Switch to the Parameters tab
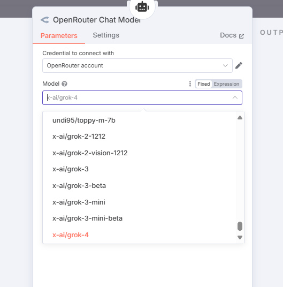Image resolution: width=283 pixels, height=287 pixels. tap(59, 35)
